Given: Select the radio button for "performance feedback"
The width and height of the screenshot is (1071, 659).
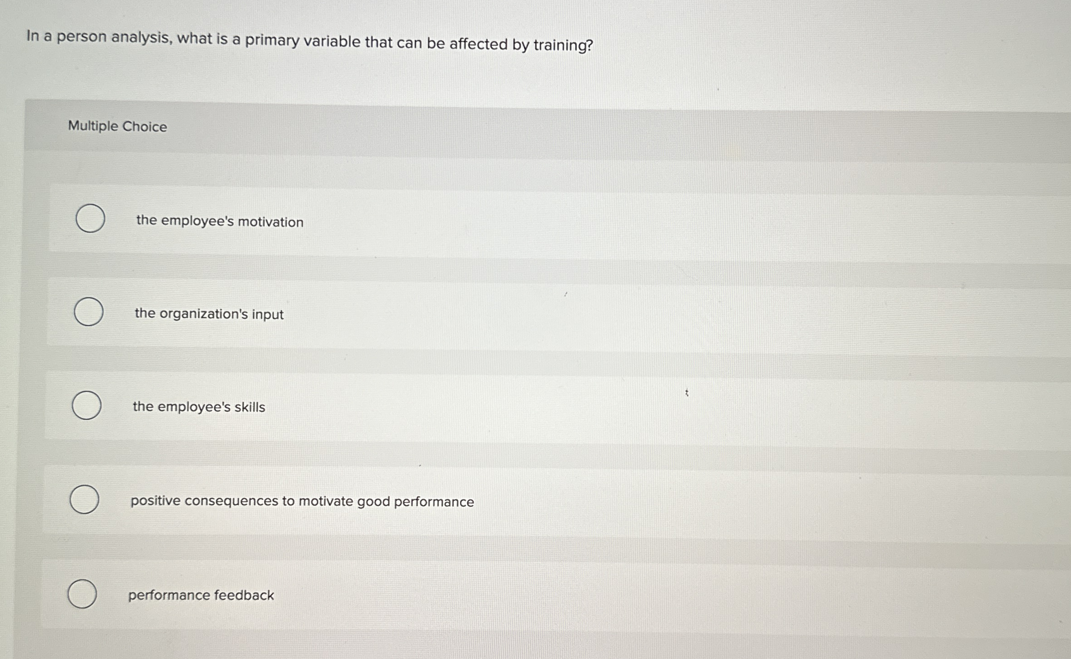Looking at the screenshot, I should click(x=83, y=594).
